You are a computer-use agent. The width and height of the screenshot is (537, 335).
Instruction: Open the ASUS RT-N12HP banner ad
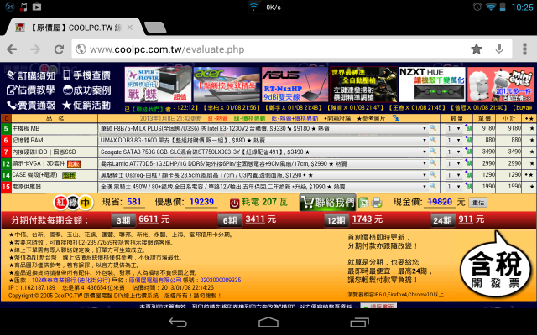[295, 84]
